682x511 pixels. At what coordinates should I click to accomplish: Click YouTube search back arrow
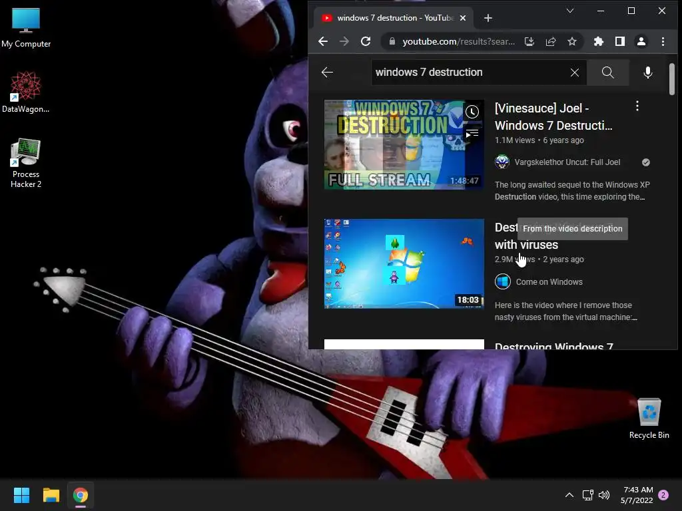pos(327,72)
